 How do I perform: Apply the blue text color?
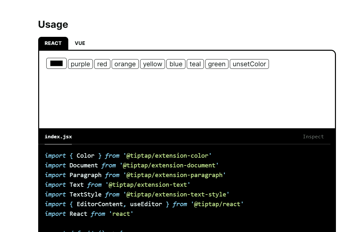pos(176,64)
